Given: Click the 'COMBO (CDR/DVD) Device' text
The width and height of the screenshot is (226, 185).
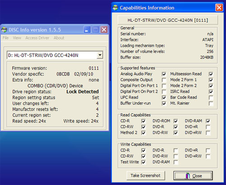Looking at the screenshot, I should tap(55, 85).
